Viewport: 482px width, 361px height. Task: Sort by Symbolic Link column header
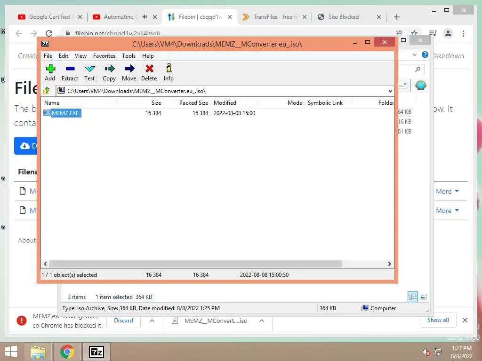328,103
